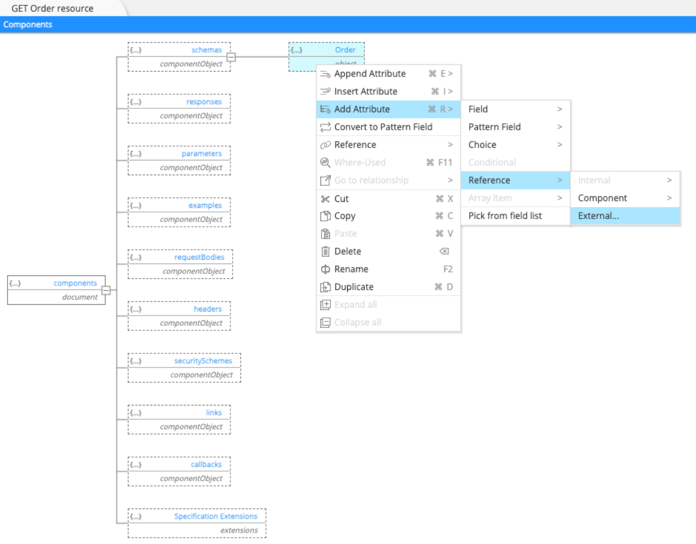Collapse the components node via its minus box
The image size is (696, 544).
tap(105, 289)
